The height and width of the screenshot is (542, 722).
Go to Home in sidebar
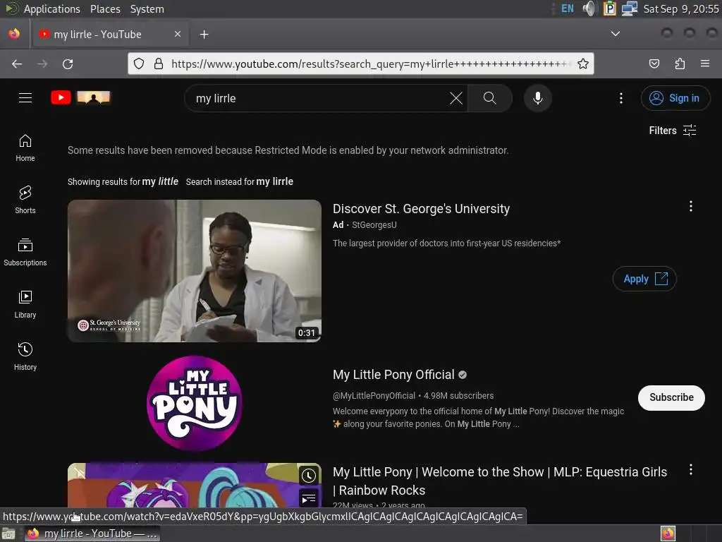click(25, 148)
